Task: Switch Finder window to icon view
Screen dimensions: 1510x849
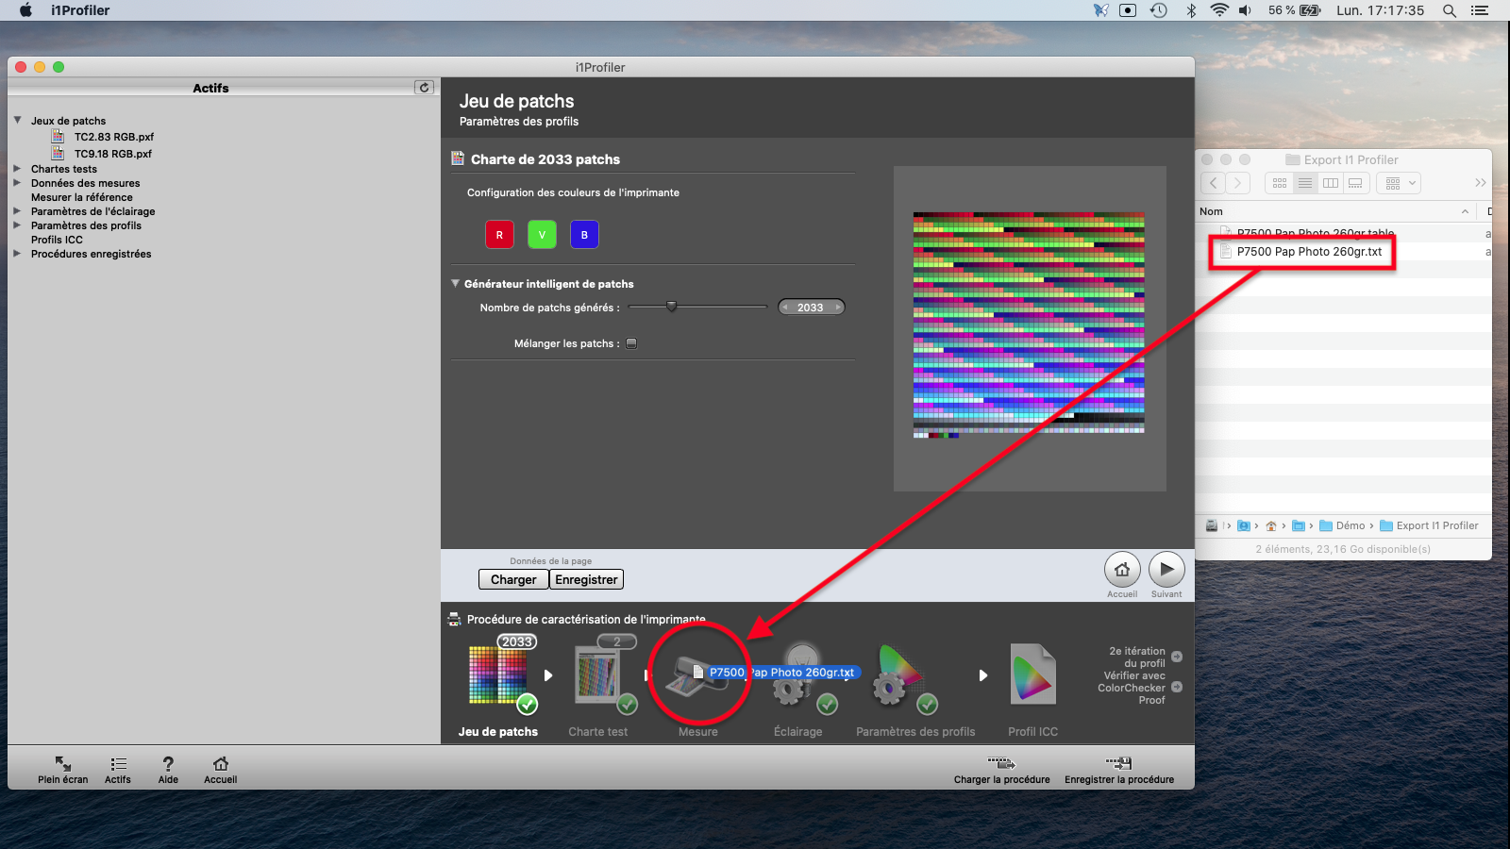Action: (x=1280, y=183)
